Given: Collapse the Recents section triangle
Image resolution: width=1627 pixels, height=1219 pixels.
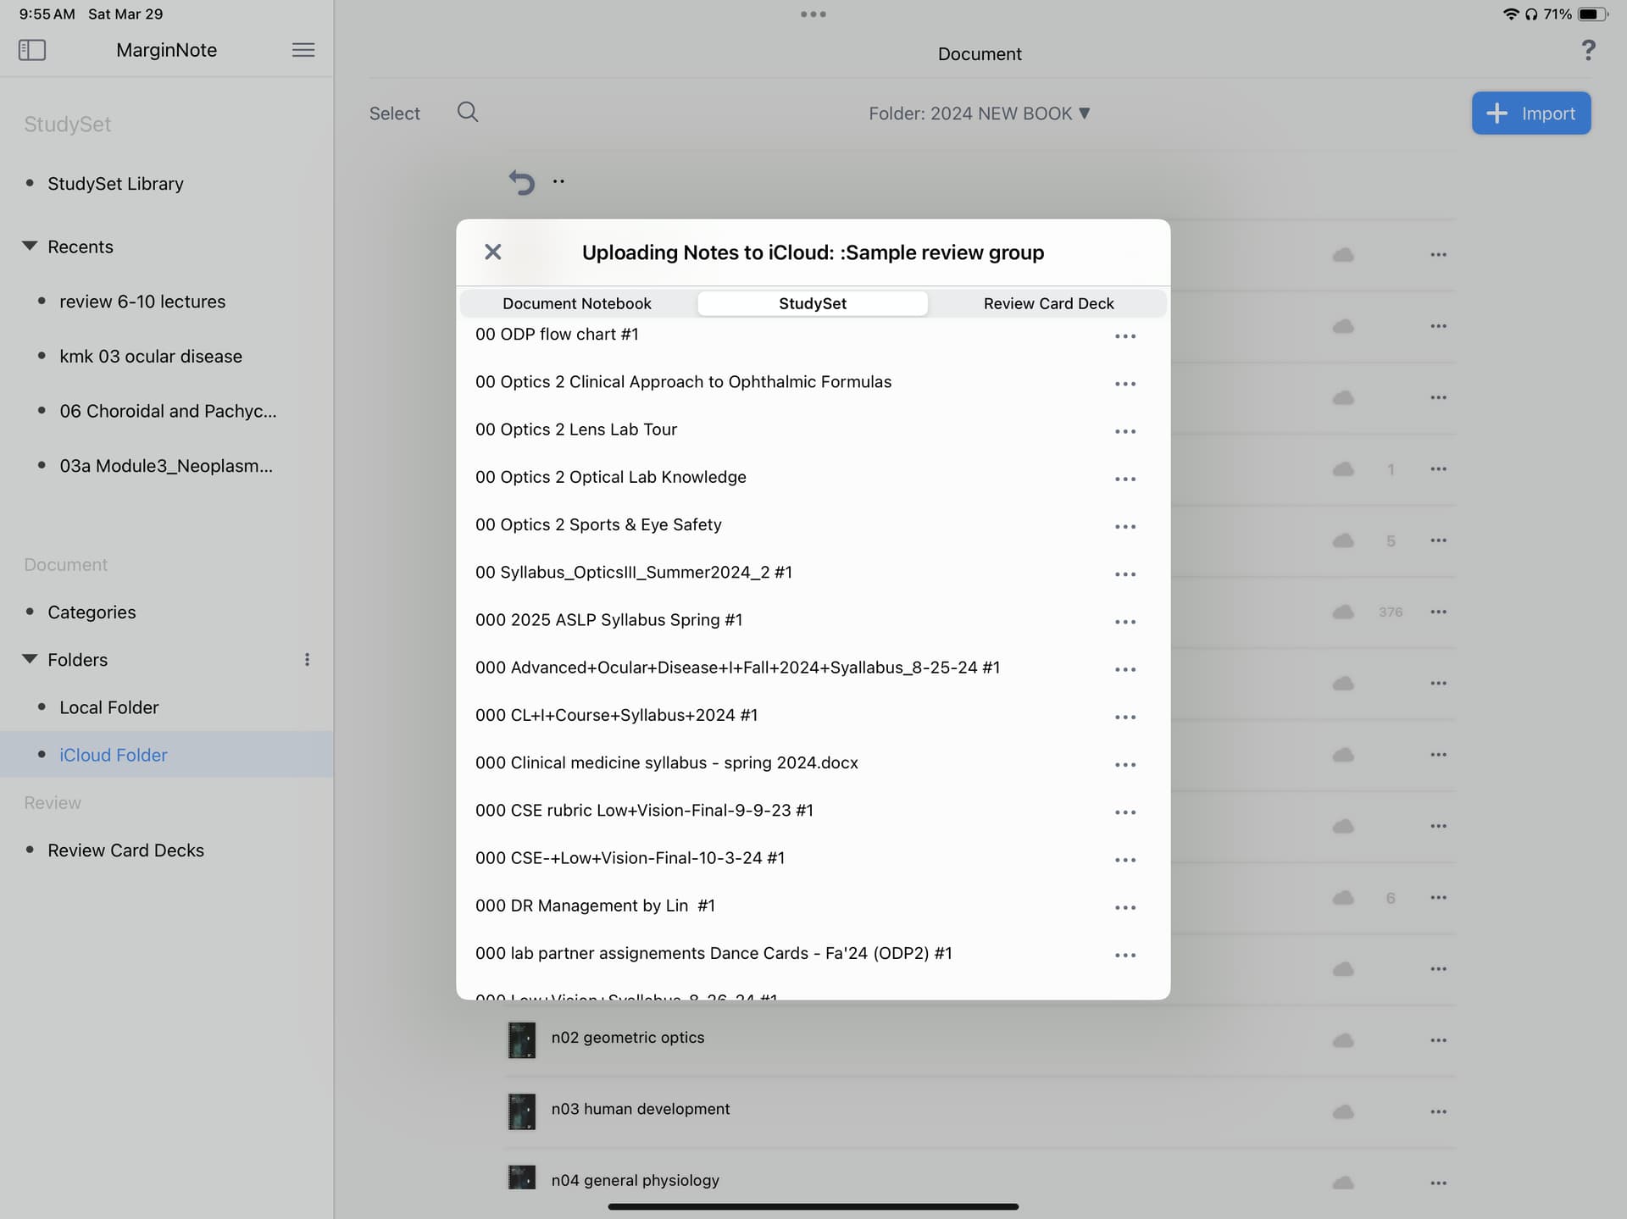Looking at the screenshot, I should pyautogui.click(x=30, y=247).
